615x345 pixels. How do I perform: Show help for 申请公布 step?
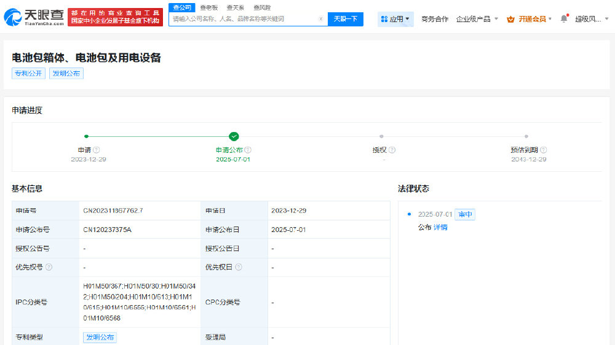click(x=248, y=150)
